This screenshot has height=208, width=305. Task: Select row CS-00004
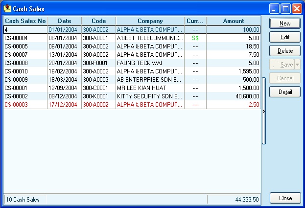pyautogui.click(x=132, y=38)
